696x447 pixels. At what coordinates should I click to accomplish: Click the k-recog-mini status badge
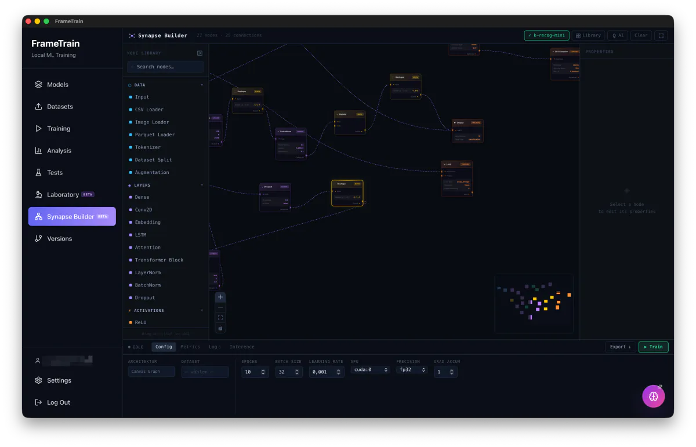[546, 35]
